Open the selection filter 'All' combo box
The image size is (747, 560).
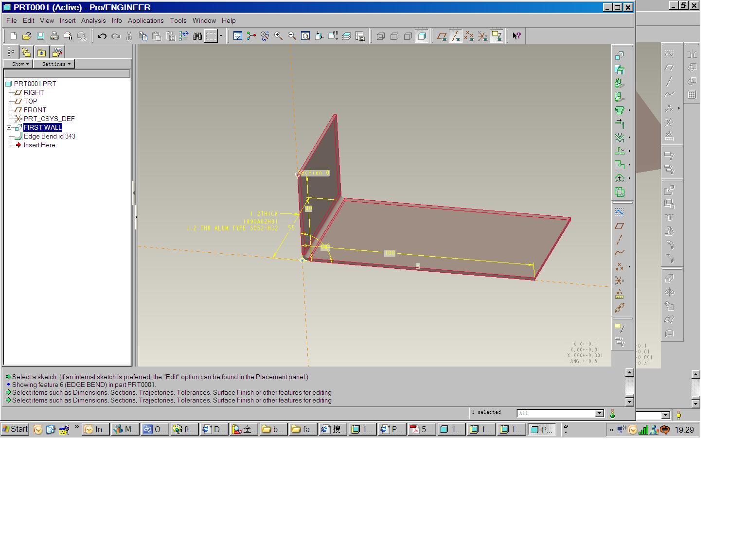(x=560, y=413)
